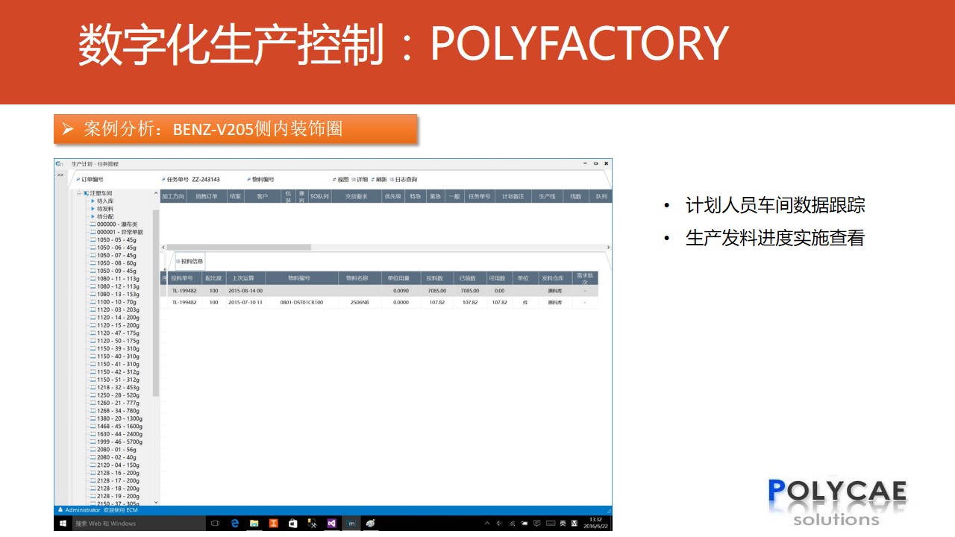Sort by 交货要求 column header

click(x=356, y=197)
